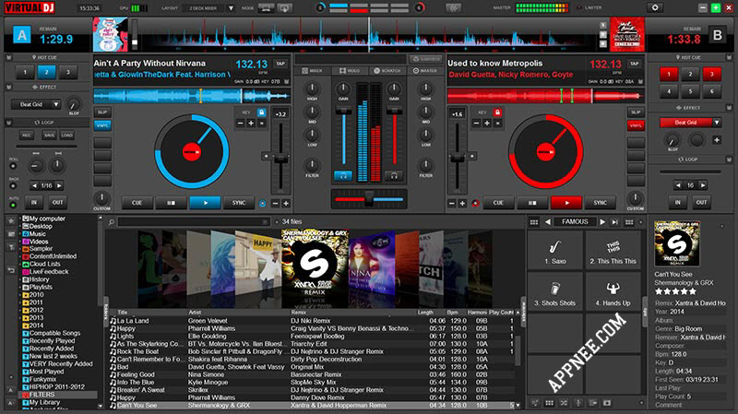Expand My computer in folder tree
The width and height of the screenshot is (738, 414).
[x=20, y=219]
